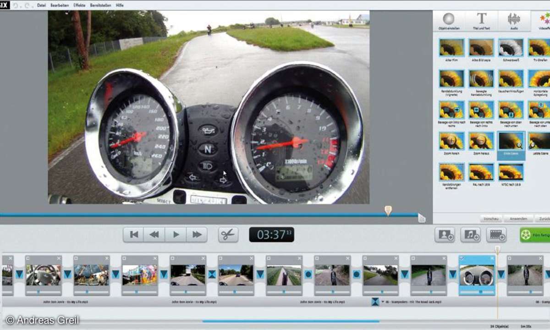
Task: Click the Vorschau button
Action: tap(491, 219)
